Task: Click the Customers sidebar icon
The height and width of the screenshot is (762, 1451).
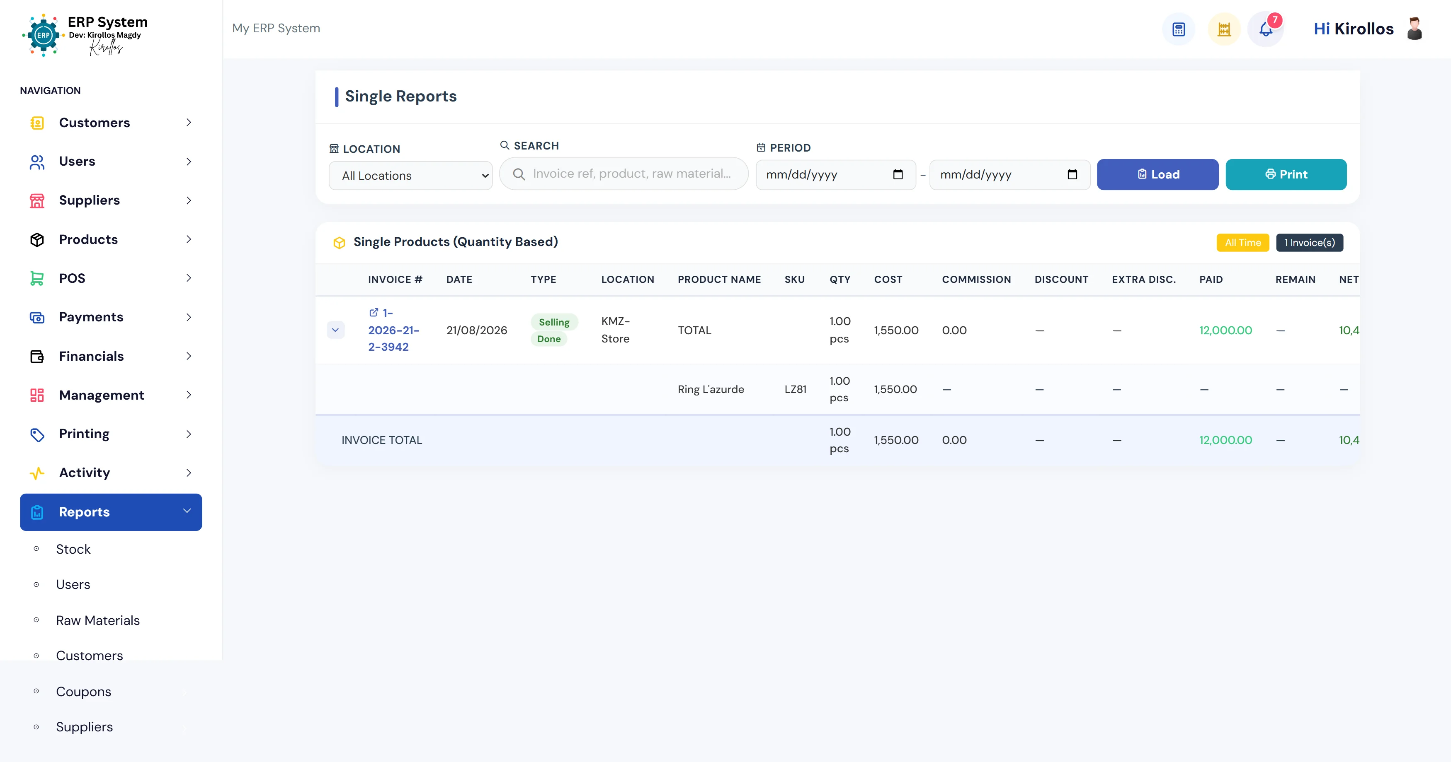Action: pos(37,123)
